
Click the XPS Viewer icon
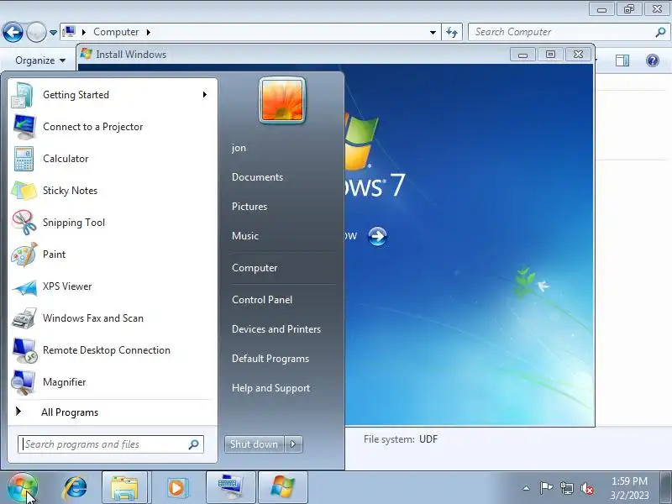(24, 286)
